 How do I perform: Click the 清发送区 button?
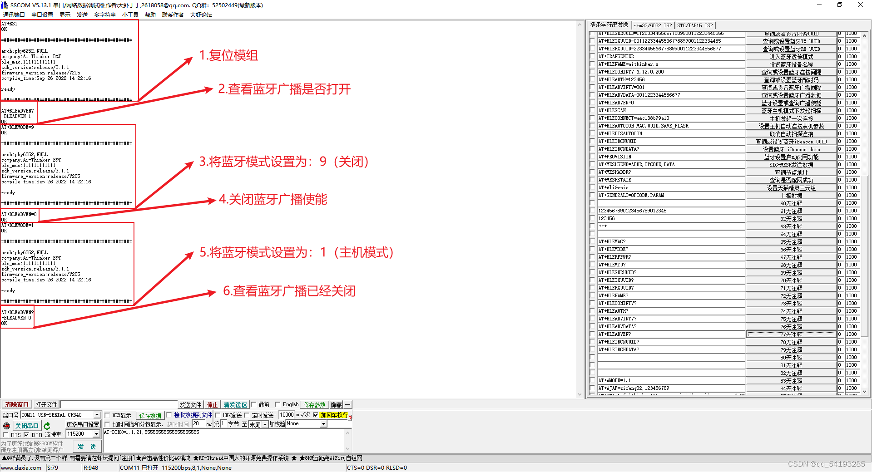point(235,405)
